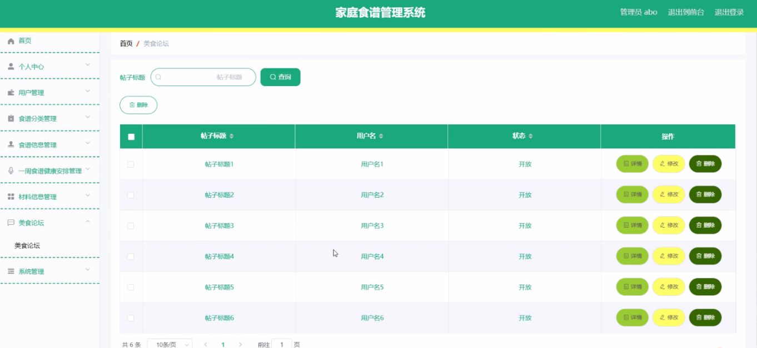The image size is (757, 348).
Task: Check the row for 帖子标题6
Action: (131, 318)
